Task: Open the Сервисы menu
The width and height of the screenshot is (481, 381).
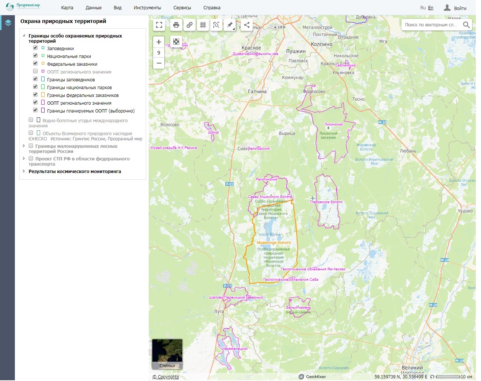Action: pyautogui.click(x=182, y=8)
